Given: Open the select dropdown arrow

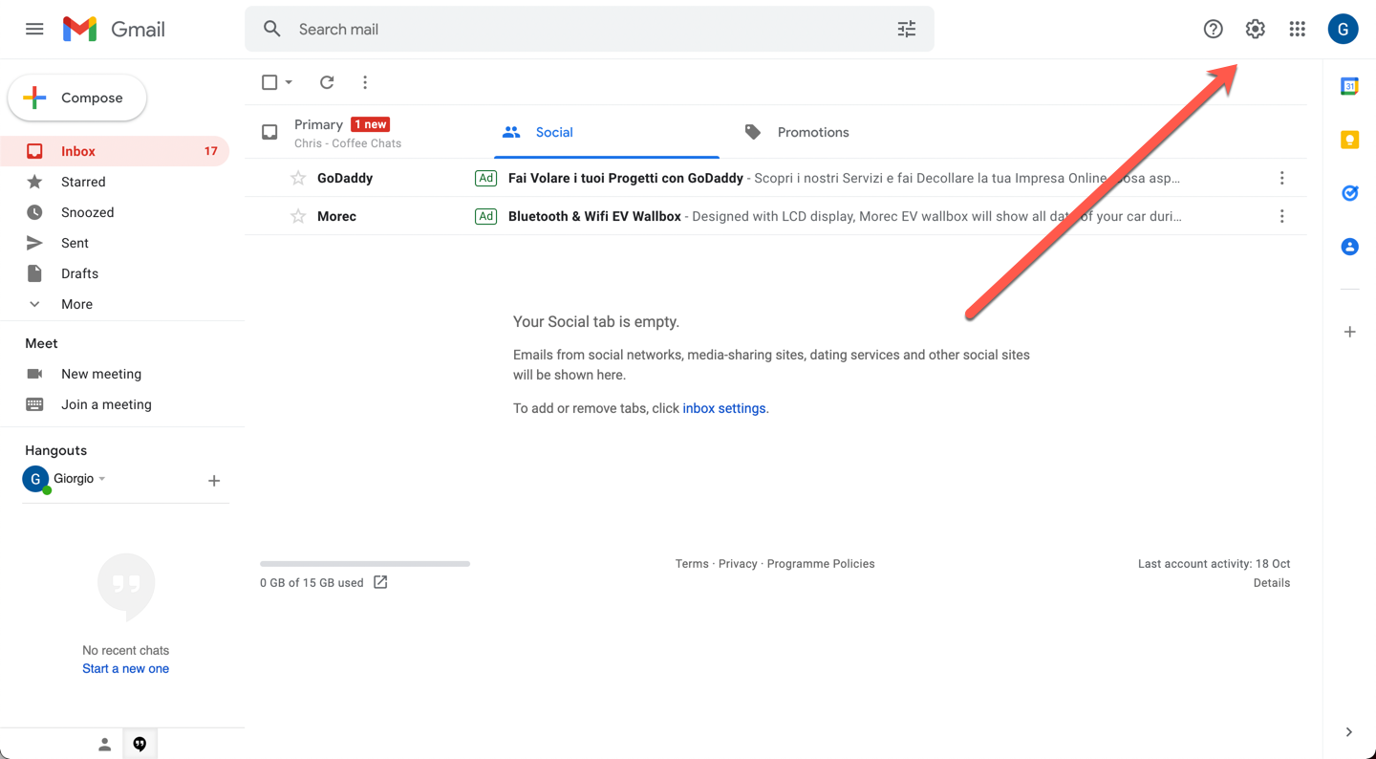Looking at the screenshot, I should (x=289, y=82).
